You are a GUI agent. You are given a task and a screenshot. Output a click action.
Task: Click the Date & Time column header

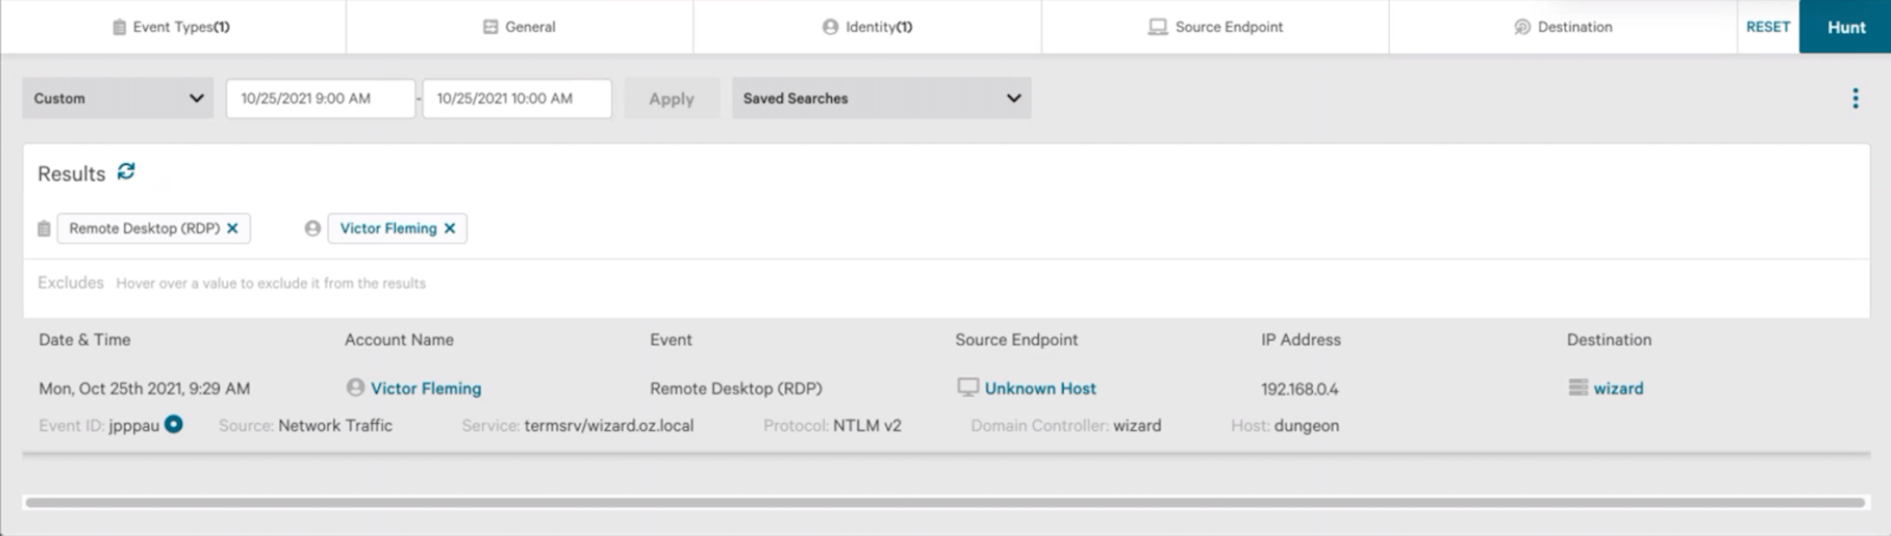click(x=84, y=340)
